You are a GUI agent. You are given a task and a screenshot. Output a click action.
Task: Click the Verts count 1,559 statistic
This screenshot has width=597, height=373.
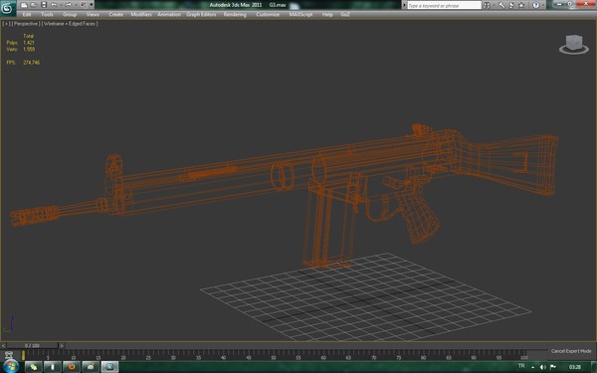pos(21,49)
